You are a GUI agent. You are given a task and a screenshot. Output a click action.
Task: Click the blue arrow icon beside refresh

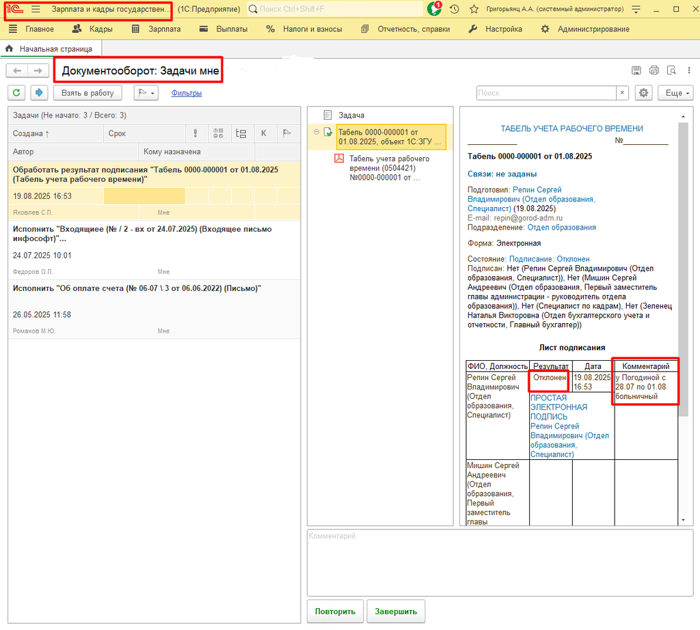pyautogui.click(x=39, y=93)
